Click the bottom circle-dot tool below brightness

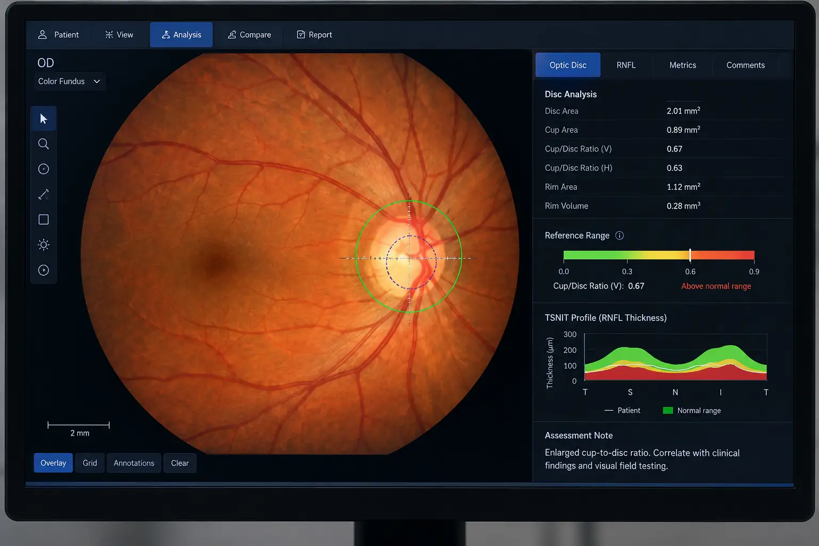(44, 270)
